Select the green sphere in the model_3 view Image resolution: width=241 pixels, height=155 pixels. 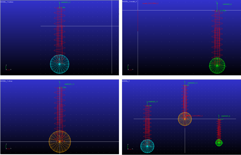point(217,66)
